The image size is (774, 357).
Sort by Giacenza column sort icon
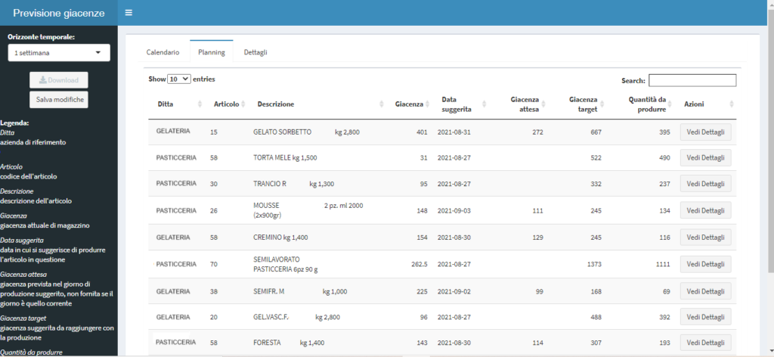click(x=429, y=104)
